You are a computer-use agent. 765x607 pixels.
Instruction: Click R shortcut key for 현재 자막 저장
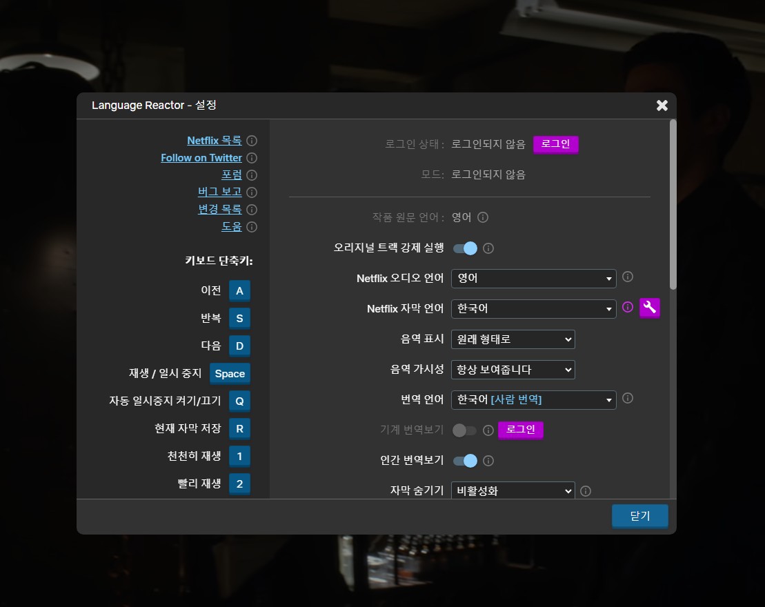[x=239, y=429]
